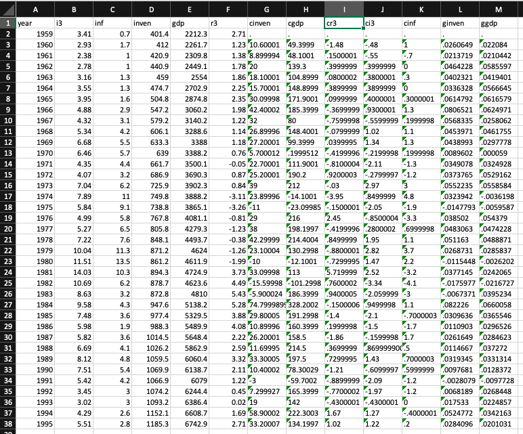Click r3 value 5.43

point(228,294)
